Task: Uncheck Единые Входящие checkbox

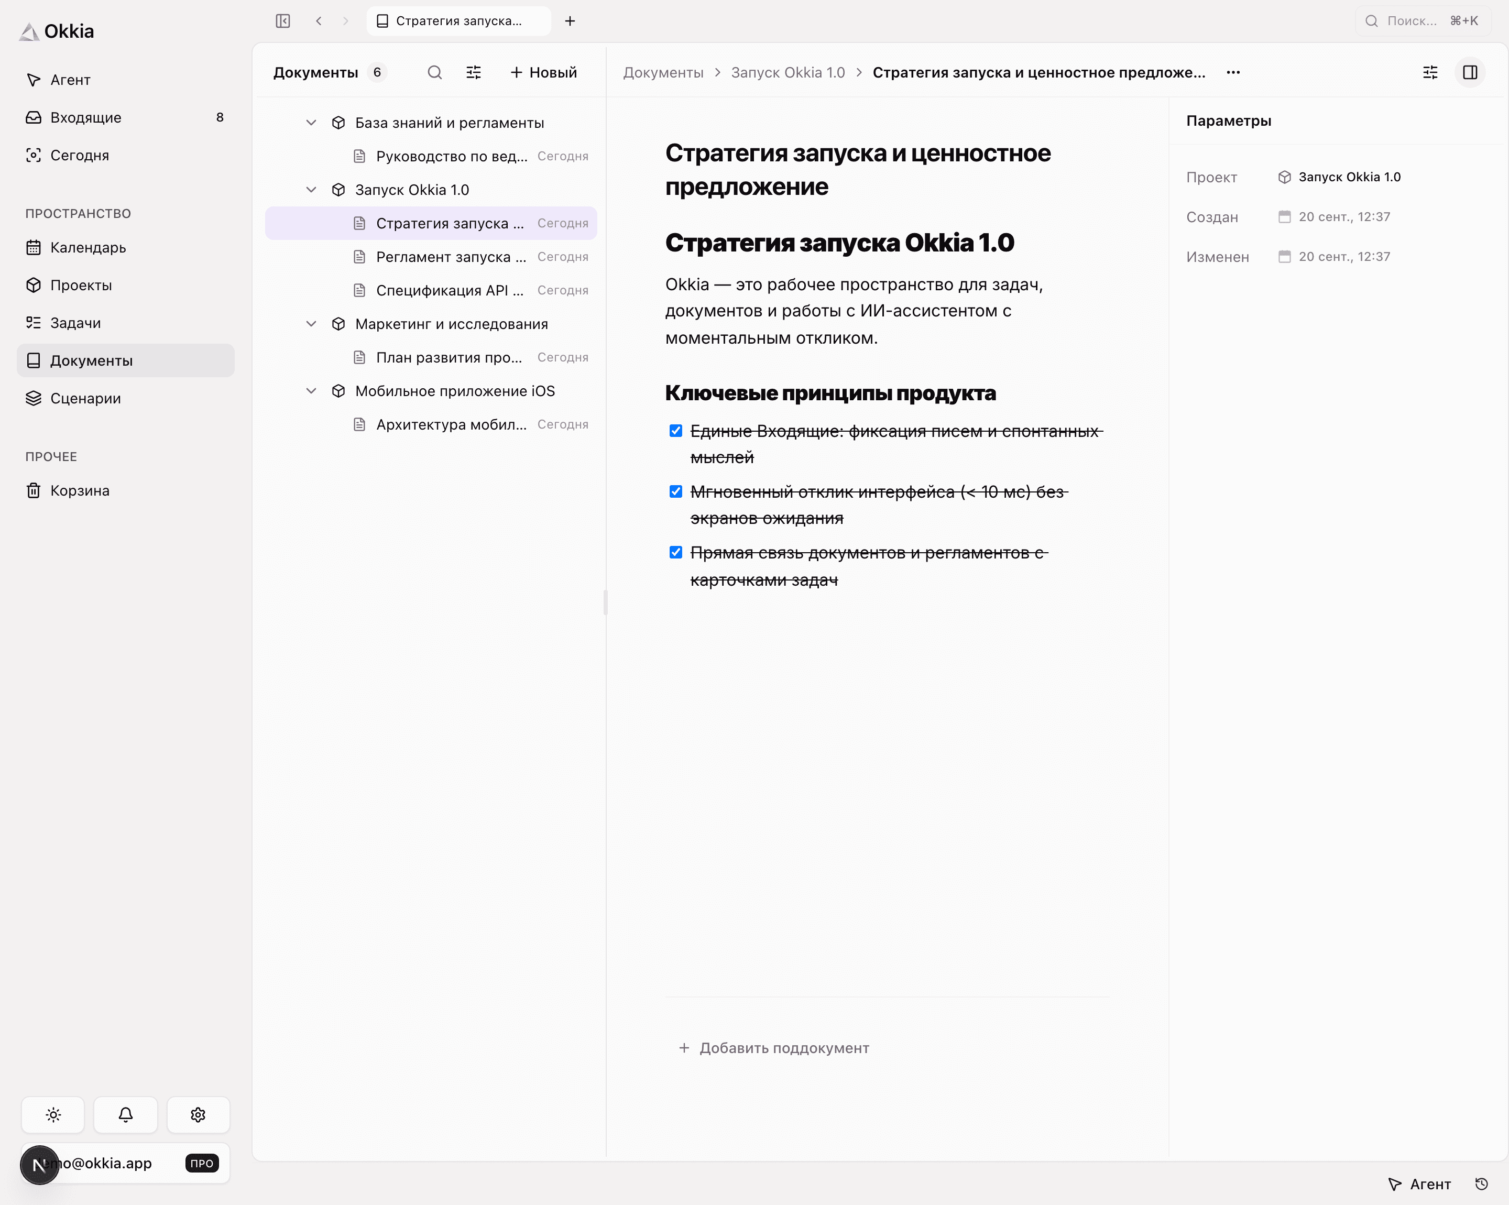Action: 675,431
